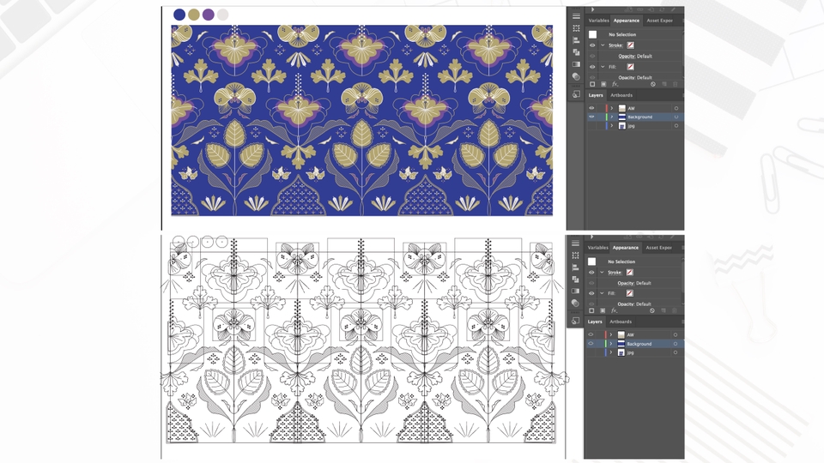824x463 pixels.
Task: Collapse the Fill attribute in upper Appearance panel
Action: pyautogui.click(x=603, y=67)
